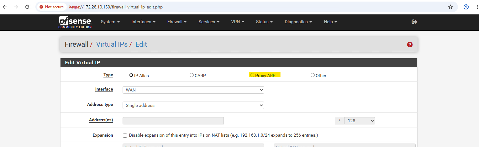Click the Address type field label
This screenshot has width=479, height=147.
[100, 105]
